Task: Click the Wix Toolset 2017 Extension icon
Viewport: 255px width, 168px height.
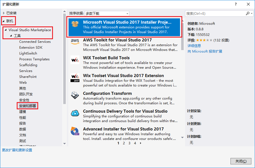Action: tap(75, 78)
